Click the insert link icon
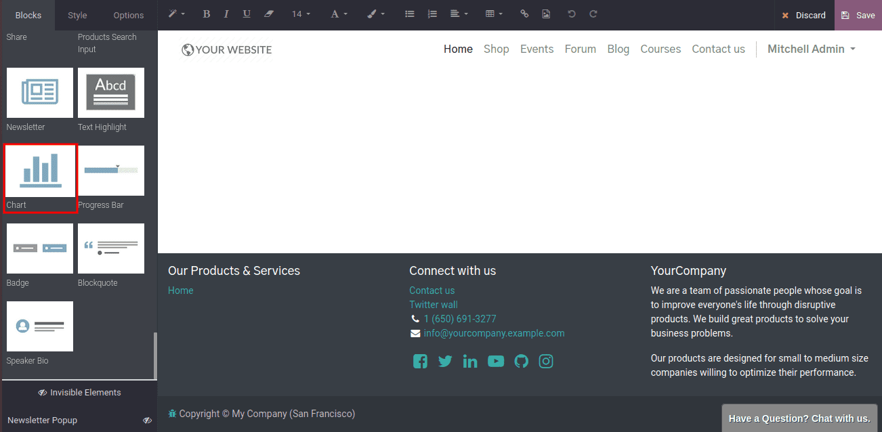882x432 pixels. (524, 14)
